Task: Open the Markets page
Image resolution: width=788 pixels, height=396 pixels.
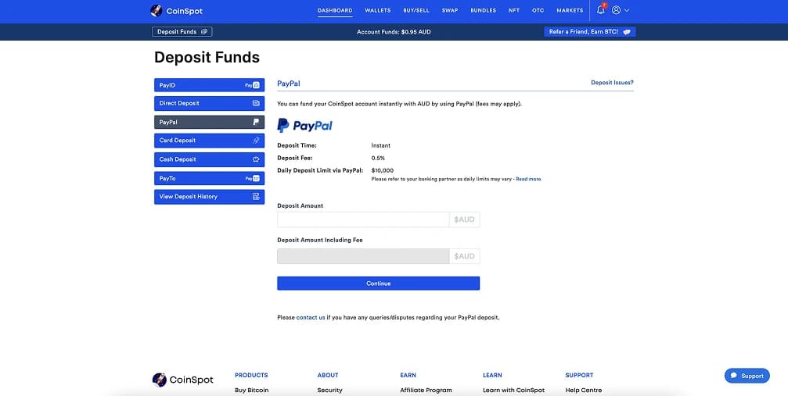Action: coord(570,10)
